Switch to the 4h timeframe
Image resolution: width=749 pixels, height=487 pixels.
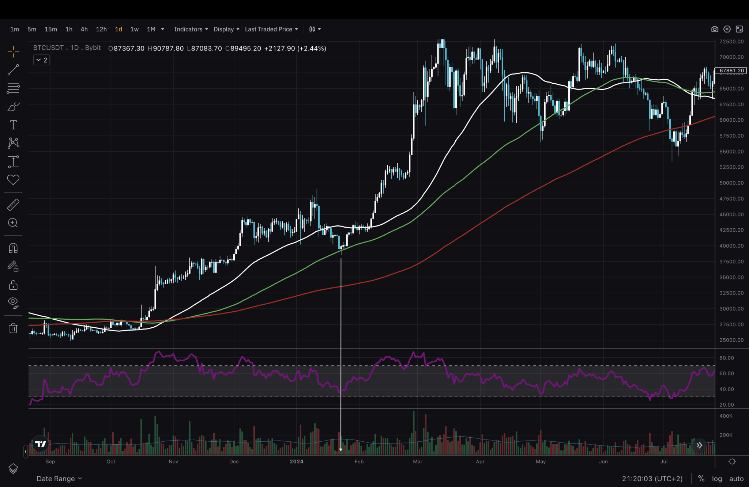[84, 29]
